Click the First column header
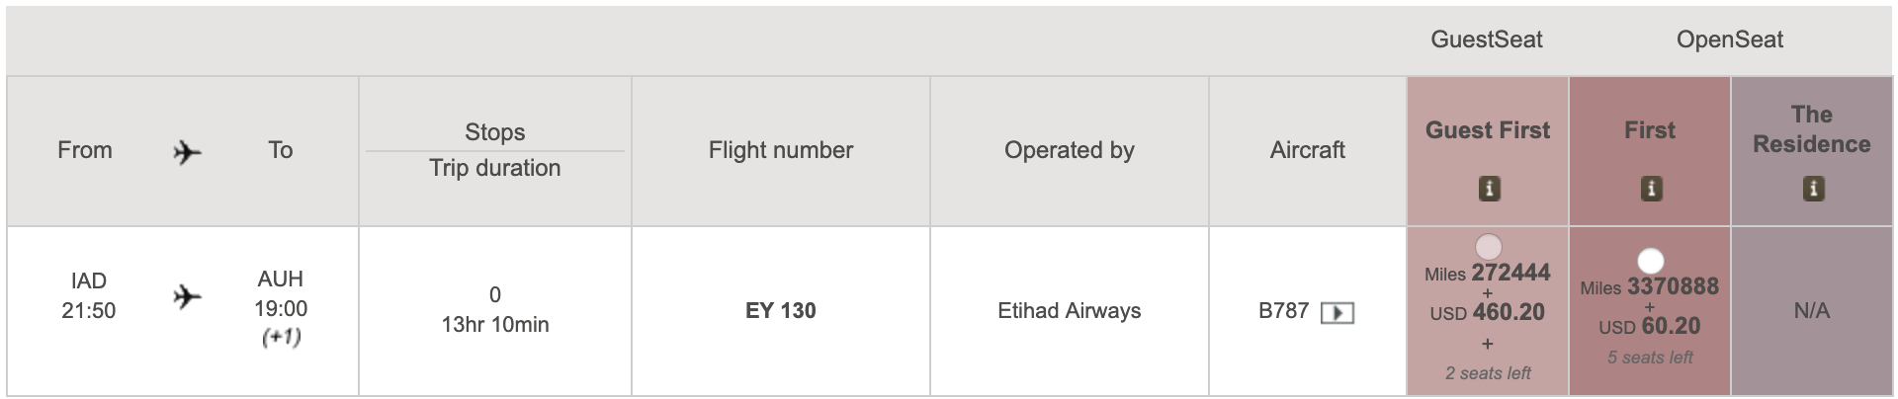The height and width of the screenshot is (399, 1898). pos(1650,130)
